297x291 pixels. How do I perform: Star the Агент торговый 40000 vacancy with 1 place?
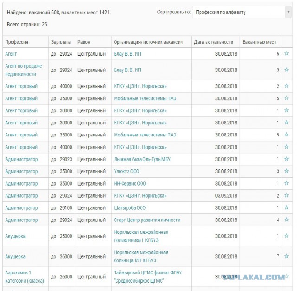click(287, 147)
